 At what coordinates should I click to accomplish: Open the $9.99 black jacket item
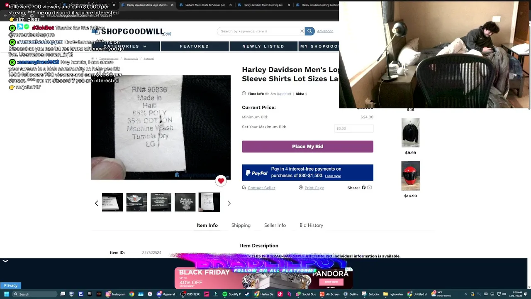[410, 133]
